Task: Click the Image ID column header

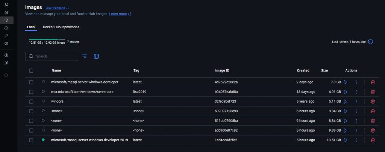Action: coord(222,70)
